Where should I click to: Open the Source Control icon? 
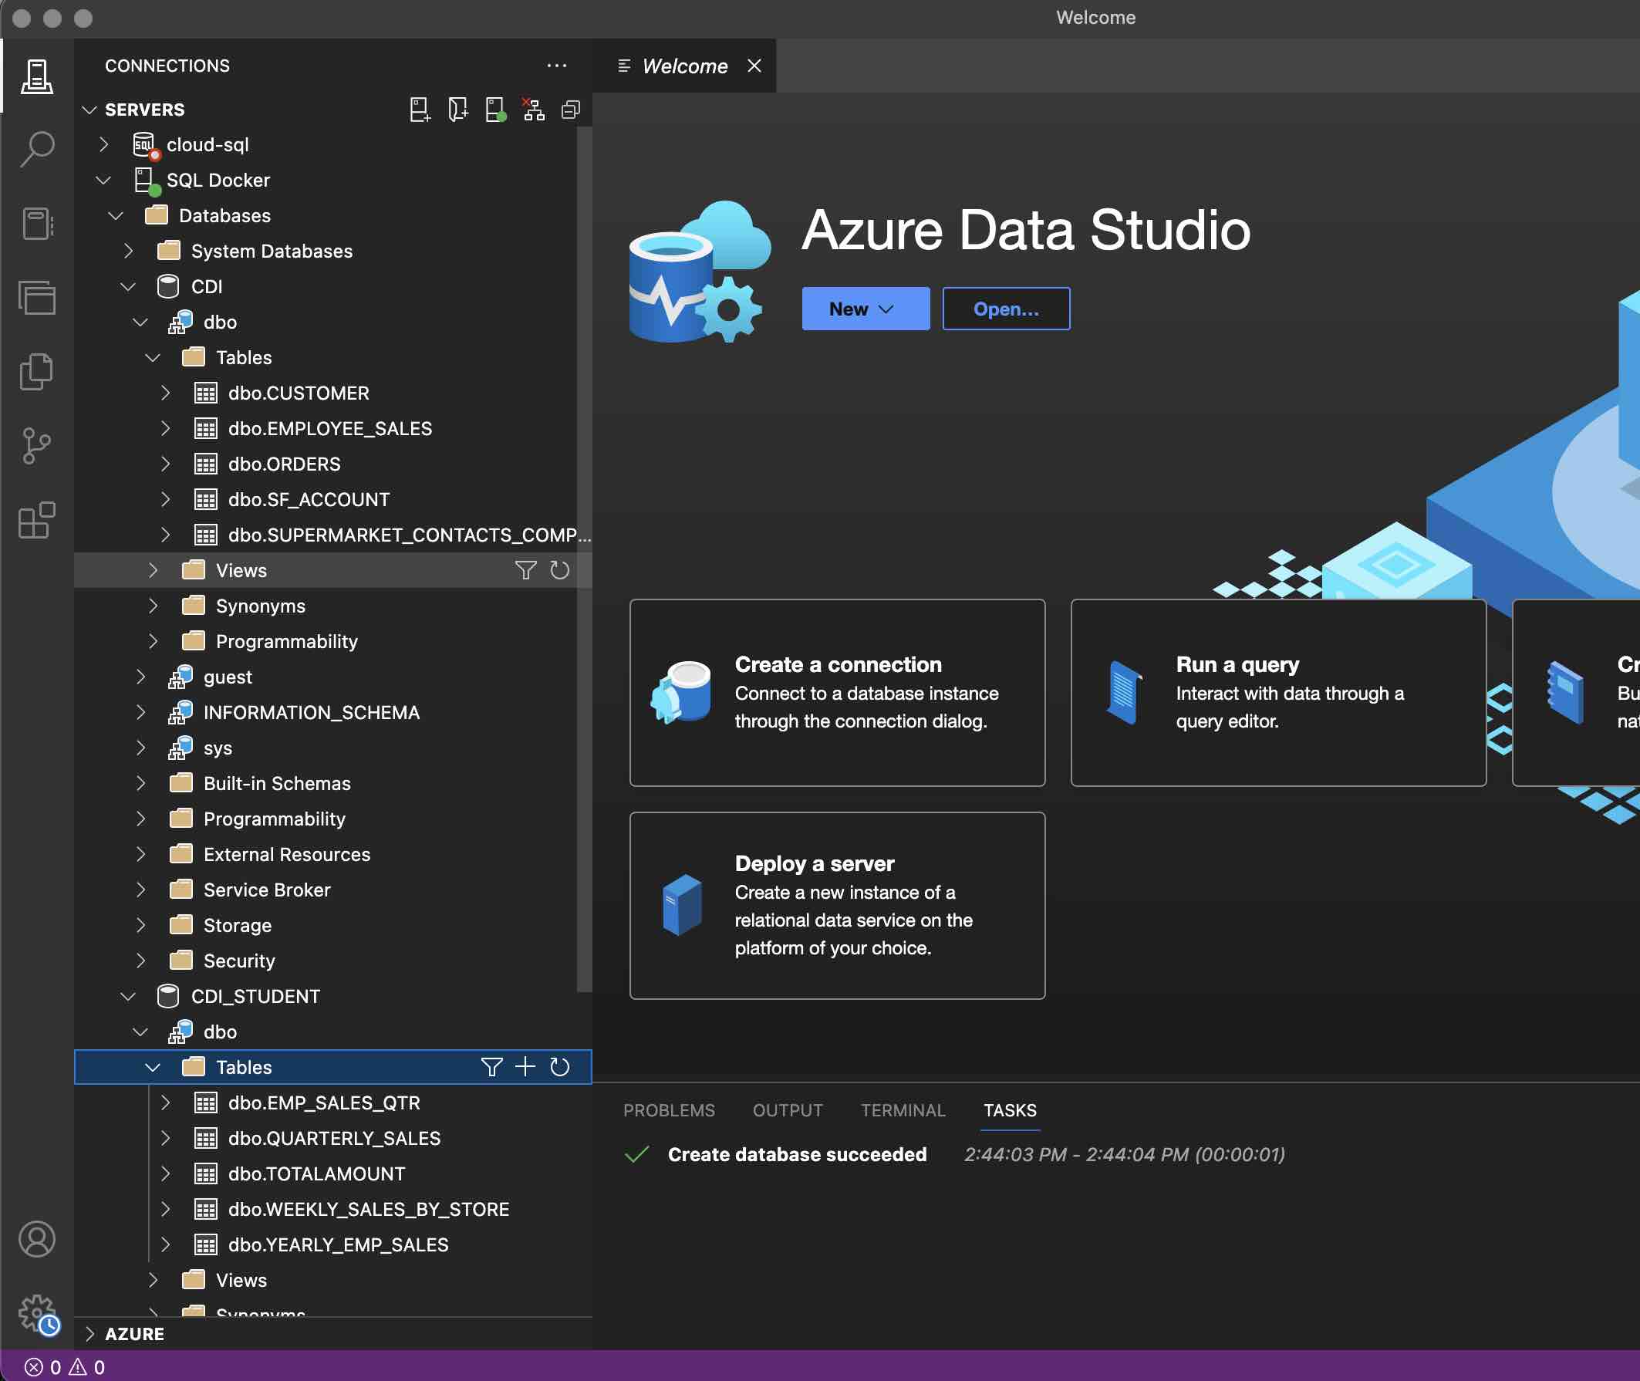click(37, 445)
